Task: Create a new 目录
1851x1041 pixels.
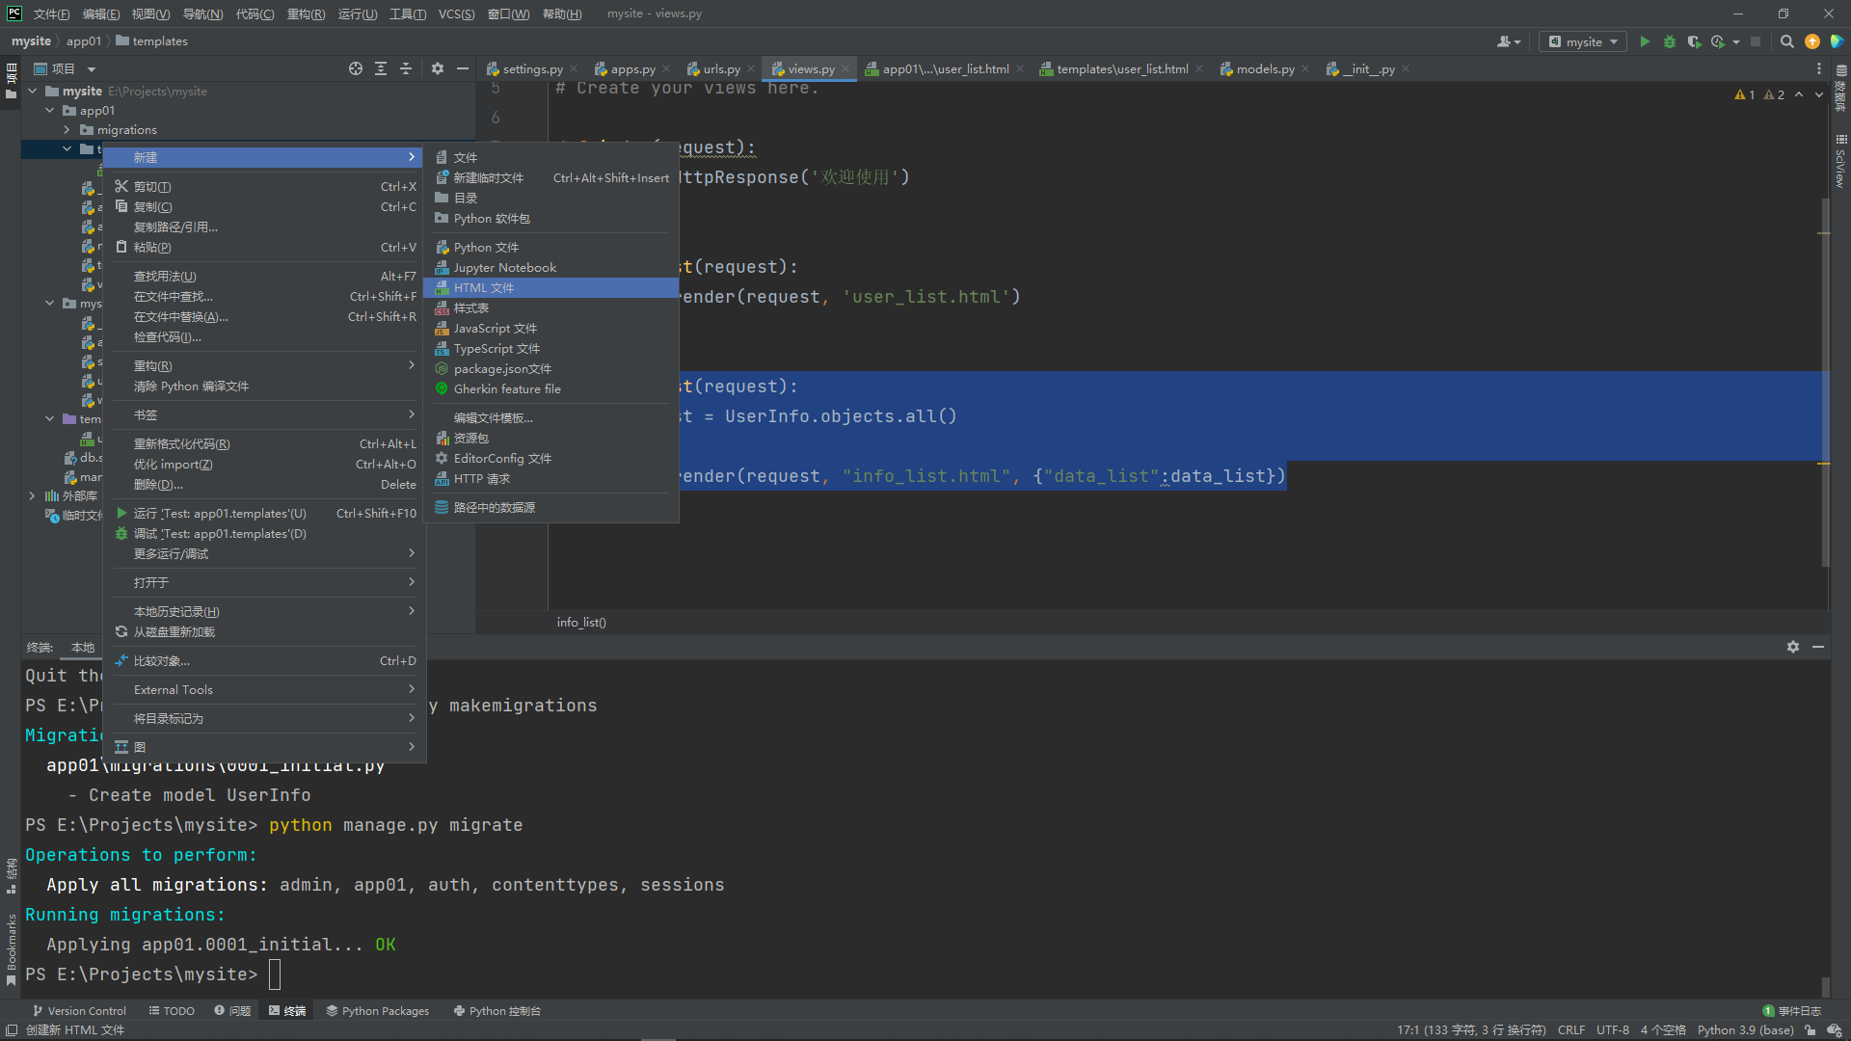Action: 550,198
